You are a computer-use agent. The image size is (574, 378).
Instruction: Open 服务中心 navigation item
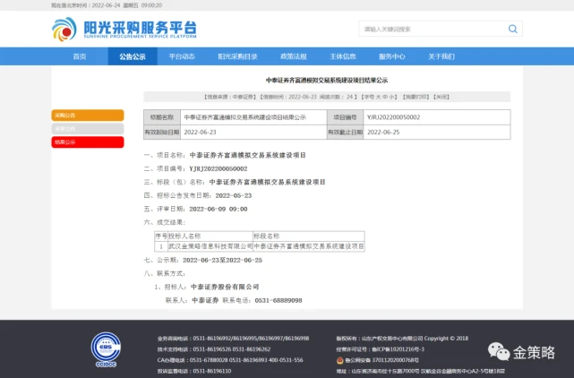point(392,56)
